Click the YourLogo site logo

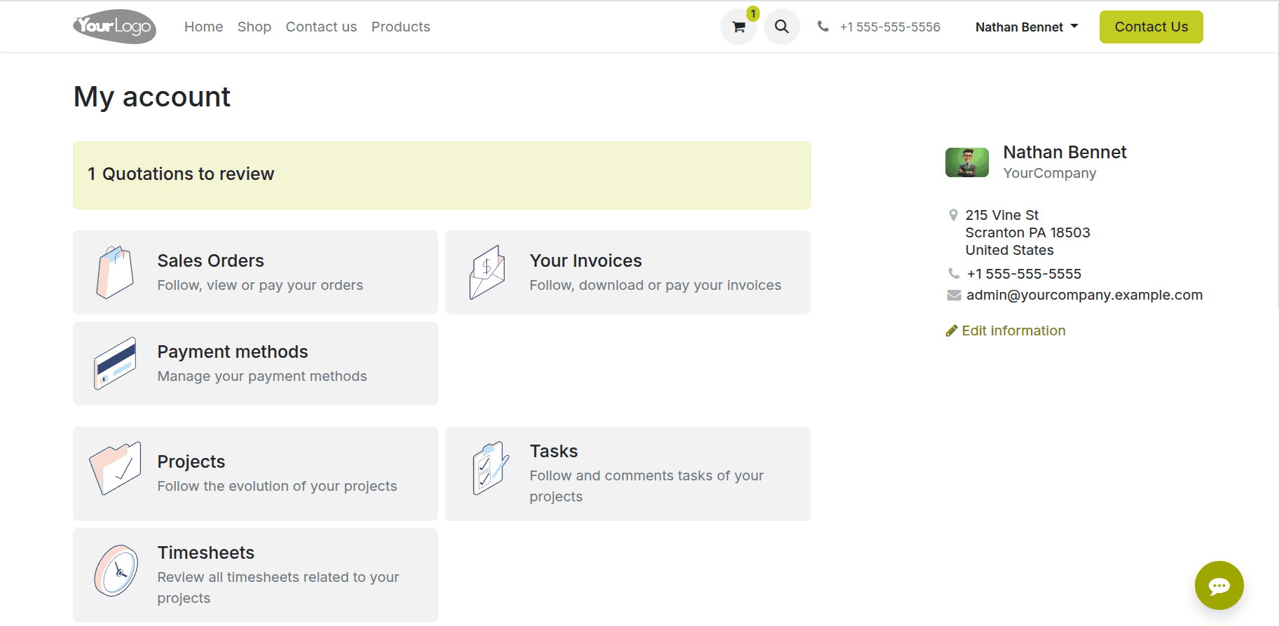pyautogui.click(x=114, y=27)
